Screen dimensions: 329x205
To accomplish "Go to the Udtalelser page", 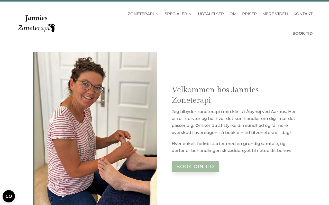I will tap(211, 14).
